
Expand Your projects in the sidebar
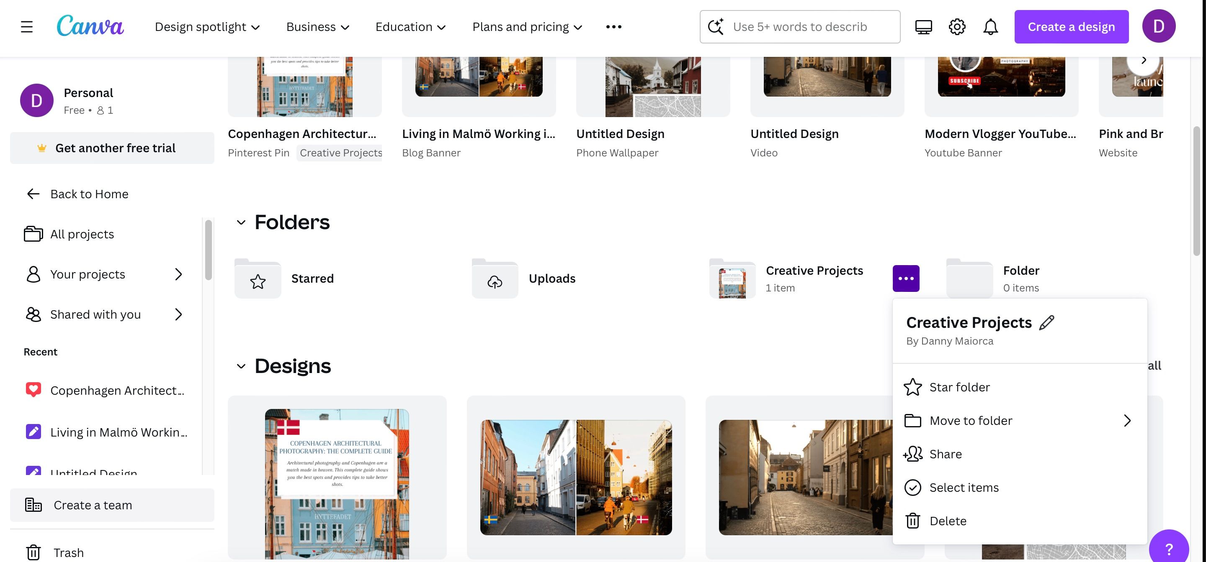click(179, 274)
